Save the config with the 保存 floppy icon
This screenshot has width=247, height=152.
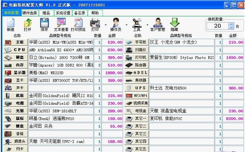coord(44,24)
